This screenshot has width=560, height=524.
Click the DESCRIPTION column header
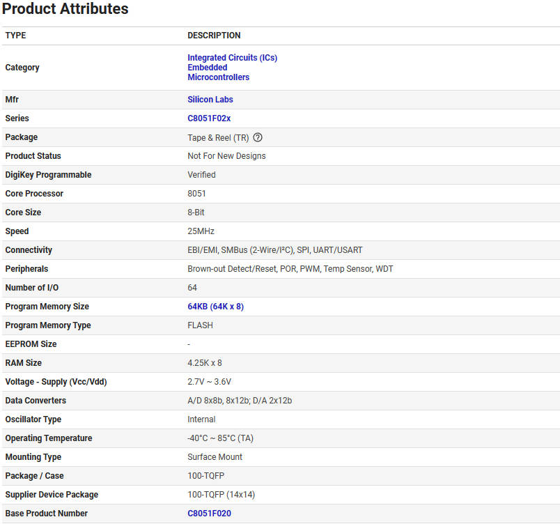coord(214,36)
